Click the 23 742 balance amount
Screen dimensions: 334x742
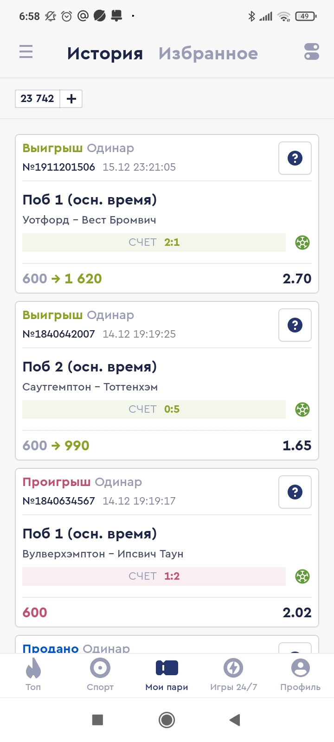[x=38, y=99]
